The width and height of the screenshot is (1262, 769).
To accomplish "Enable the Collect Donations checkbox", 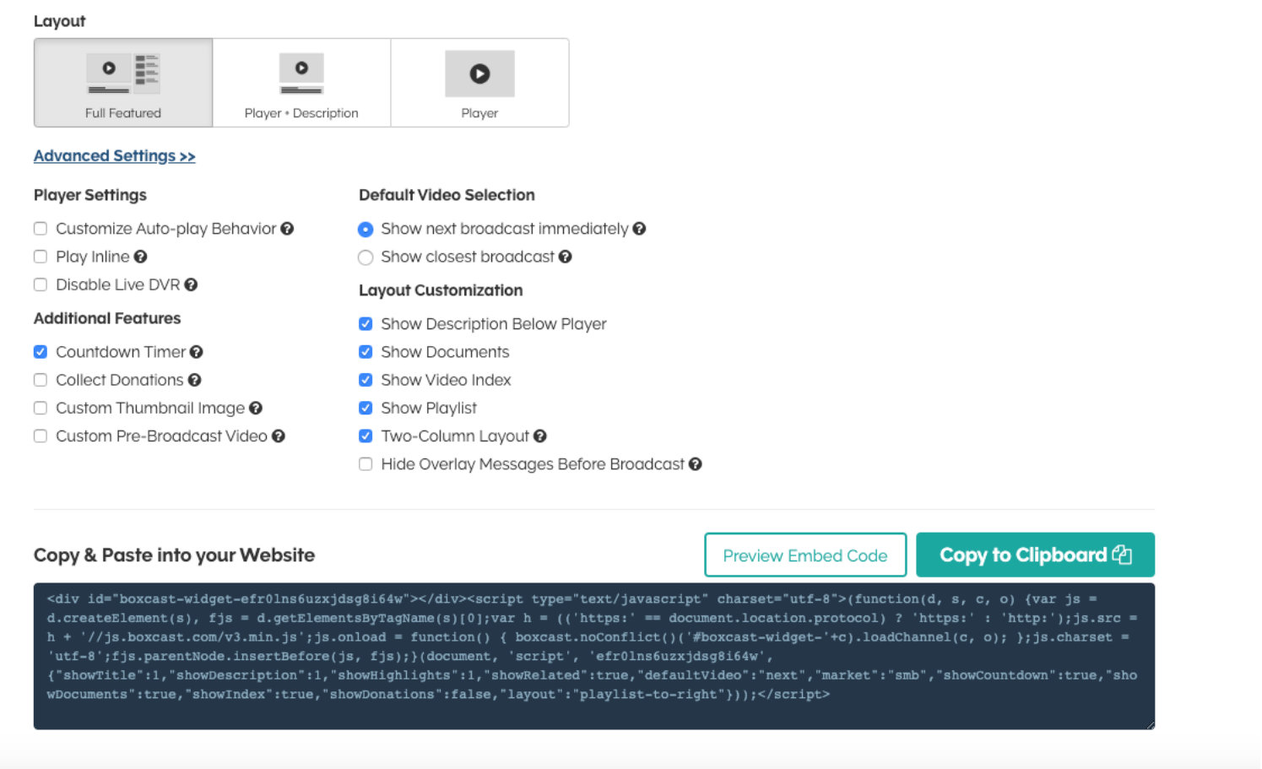I will pyautogui.click(x=40, y=380).
